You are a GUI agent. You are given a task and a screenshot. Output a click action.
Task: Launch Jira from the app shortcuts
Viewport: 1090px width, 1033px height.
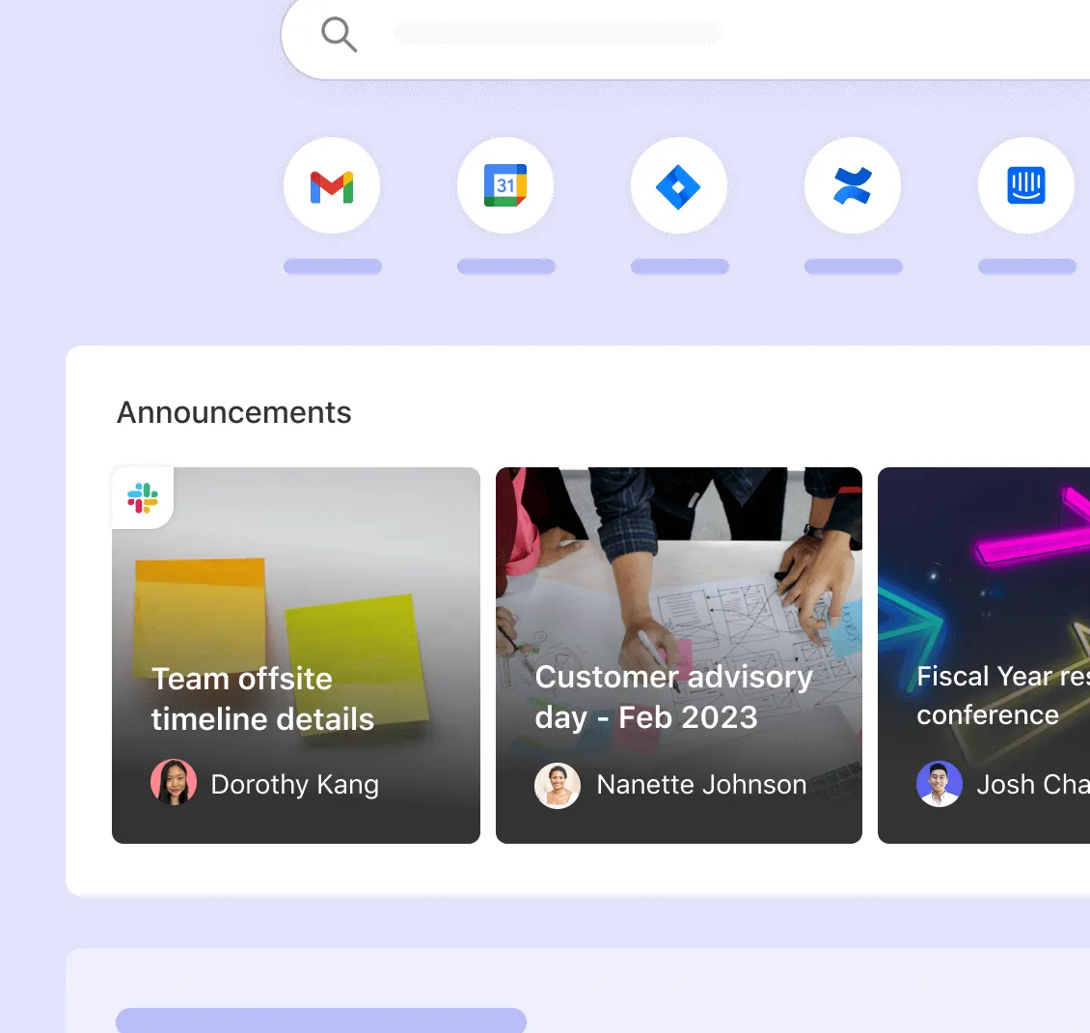(x=679, y=185)
